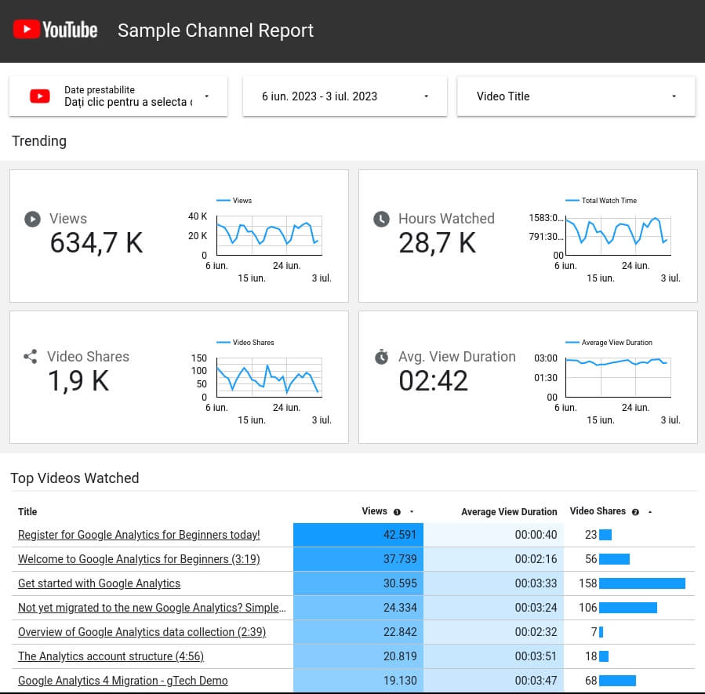The image size is (705, 694).
Task: Click the Video Shares bar for 158 shares
Action: coord(642,583)
